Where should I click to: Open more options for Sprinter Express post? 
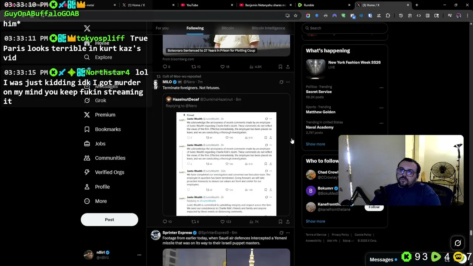coord(288,233)
